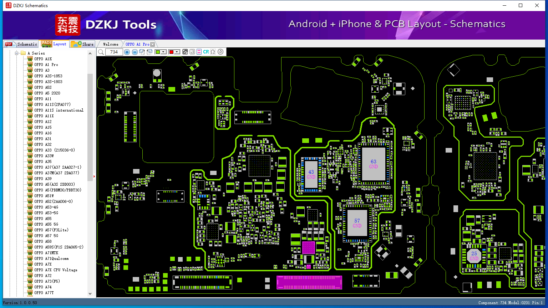Toggle the omega symbol toolbar icon
548x308 pixels.
point(213,52)
